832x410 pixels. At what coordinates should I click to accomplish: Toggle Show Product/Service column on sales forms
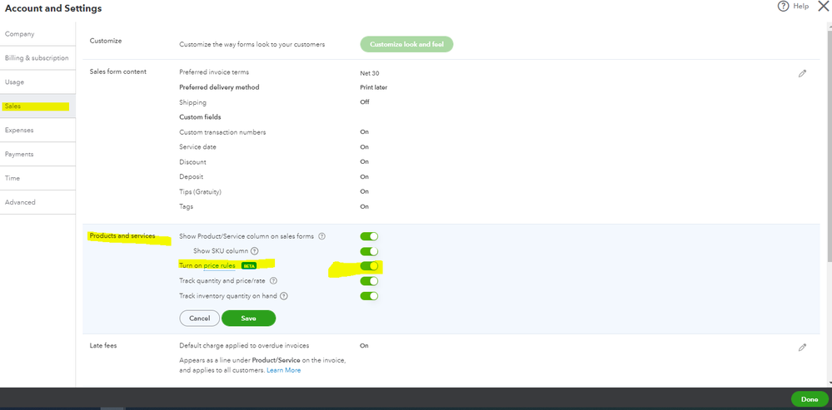[369, 236]
